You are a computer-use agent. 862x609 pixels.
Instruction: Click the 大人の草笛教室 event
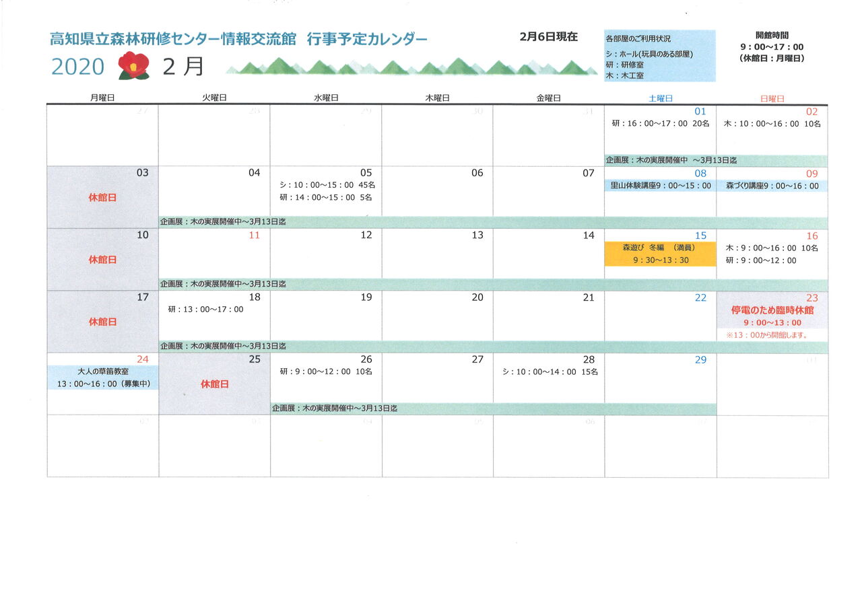(x=102, y=371)
